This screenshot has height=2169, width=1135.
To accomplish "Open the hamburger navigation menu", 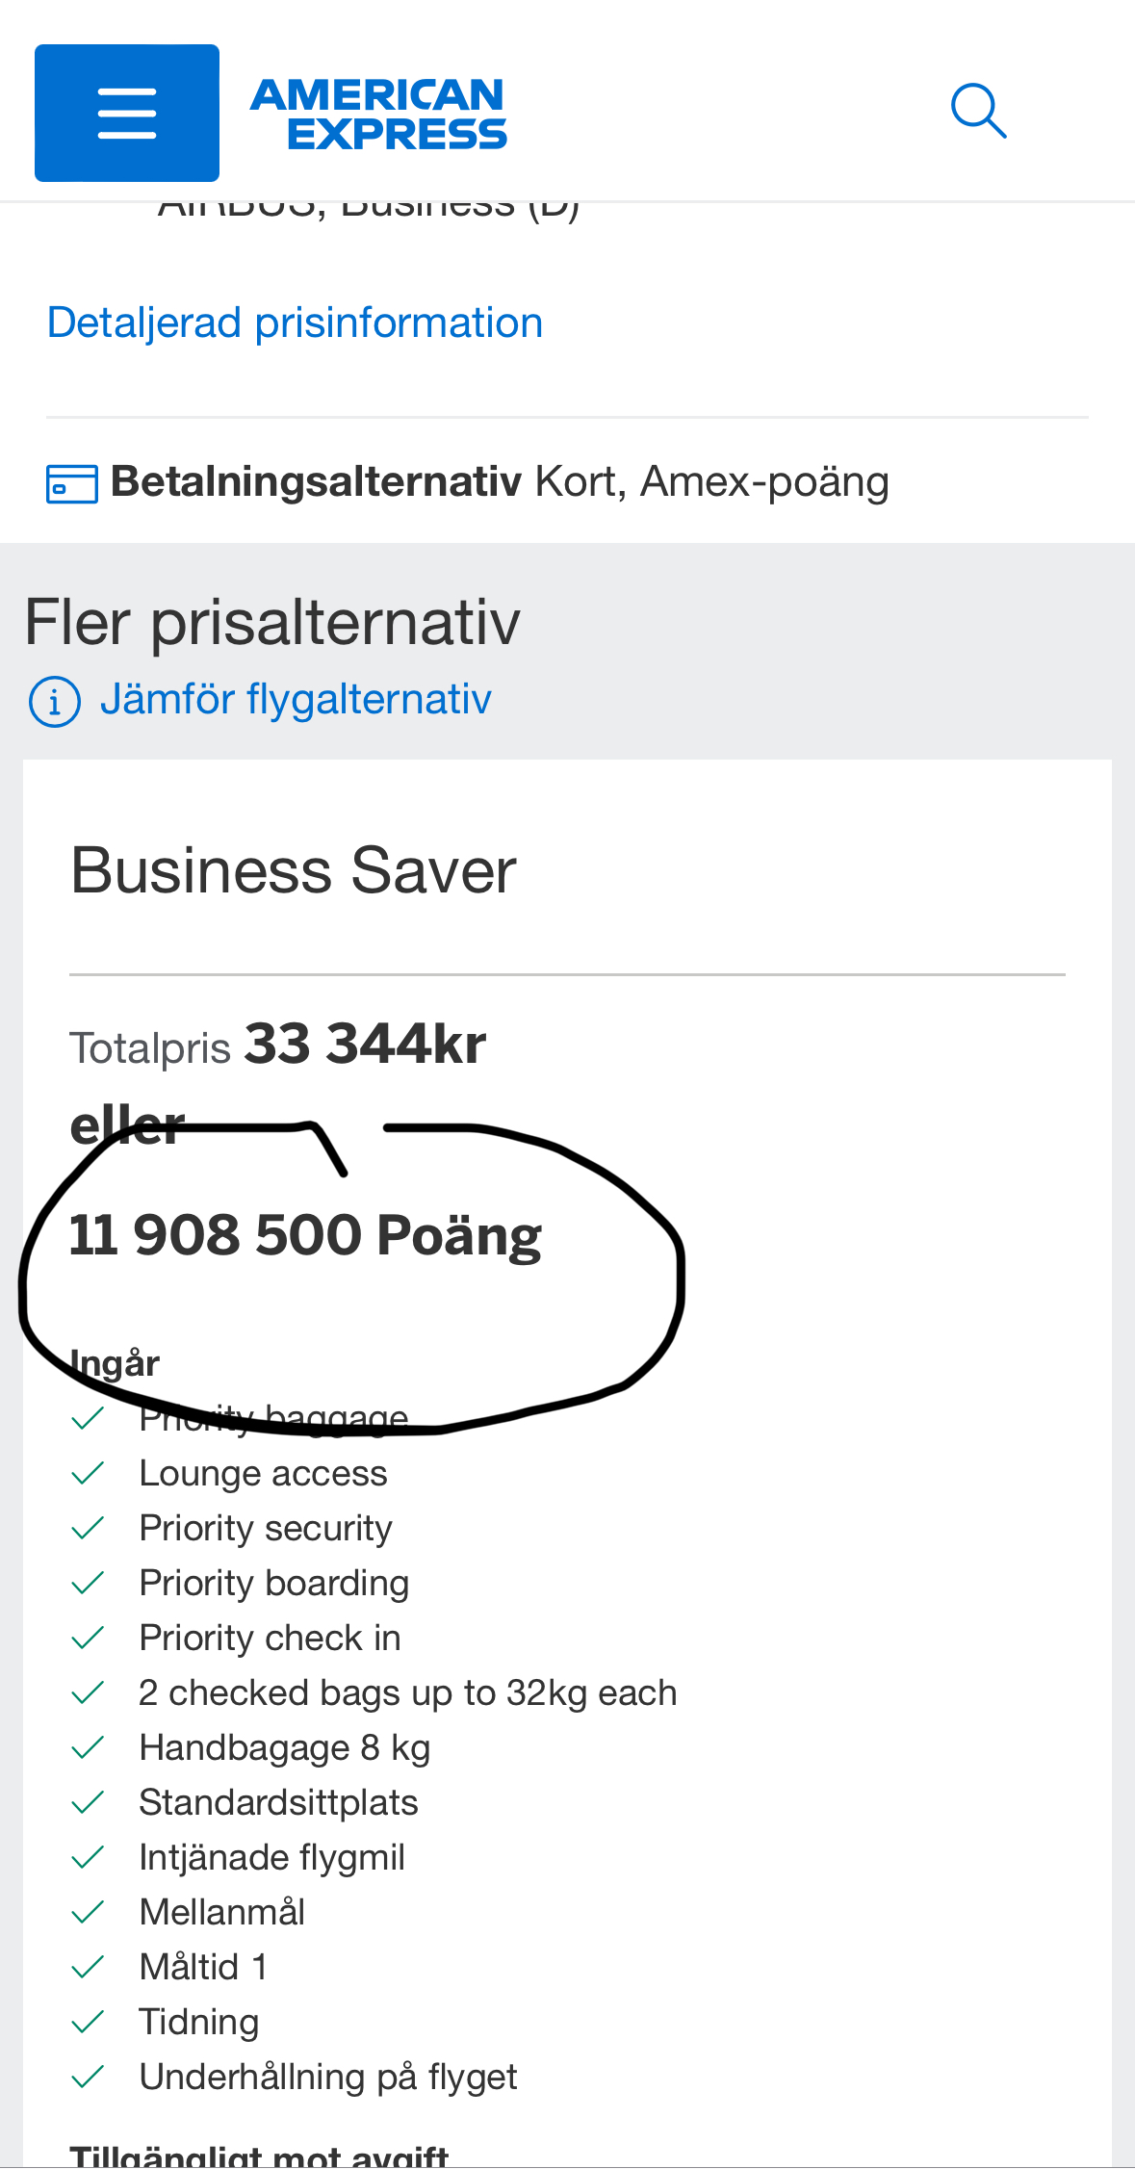I will click(126, 111).
